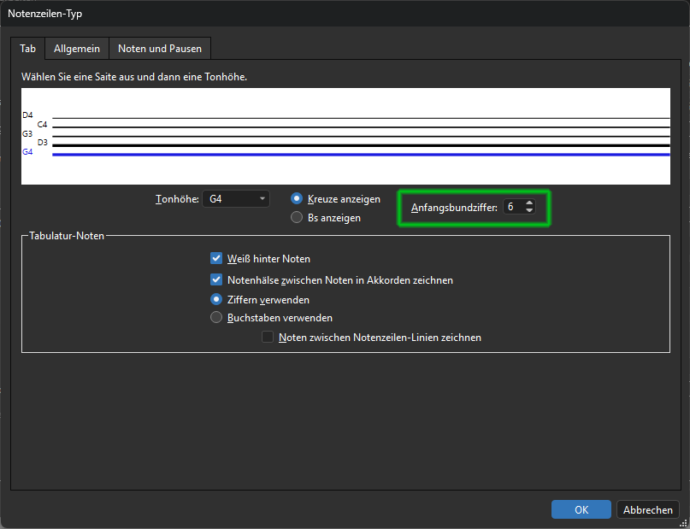
Task: Click the Tabulatur-Noten group label
Action: pos(67,236)
